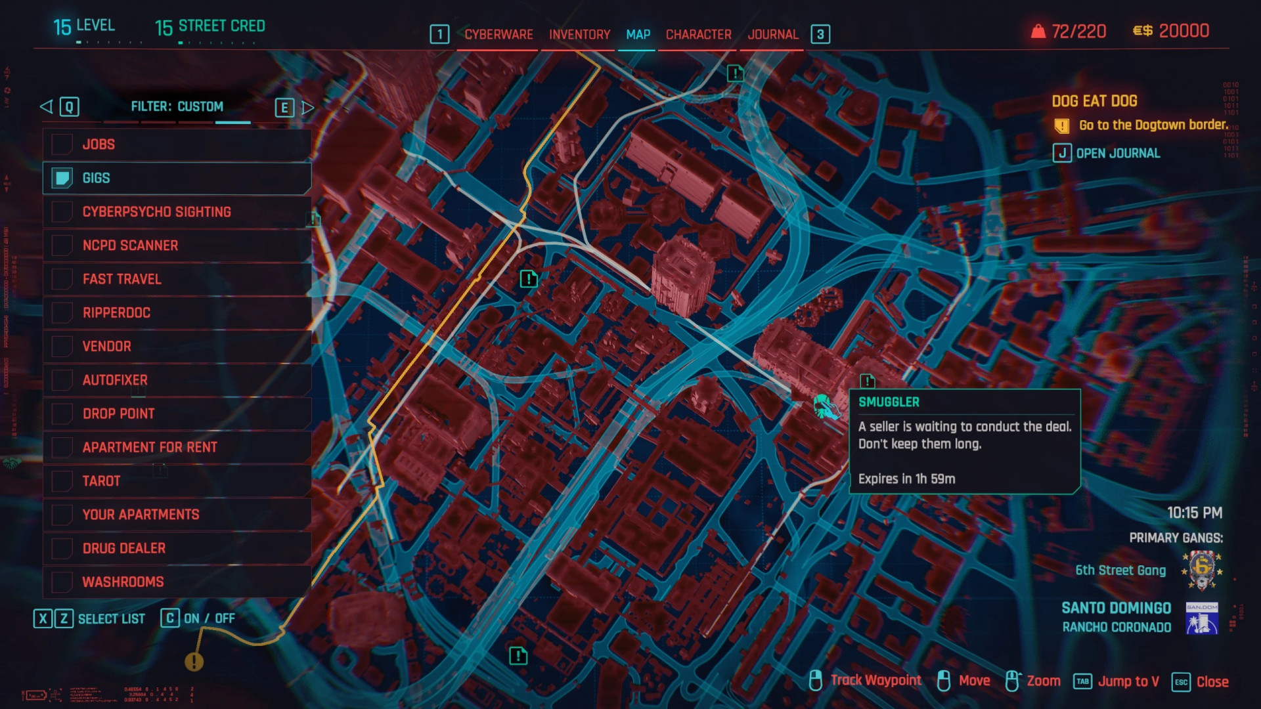Click the C key icon
Image resolution: width=1261 pixels, height=709 pixels.
(x=170, y=618)
